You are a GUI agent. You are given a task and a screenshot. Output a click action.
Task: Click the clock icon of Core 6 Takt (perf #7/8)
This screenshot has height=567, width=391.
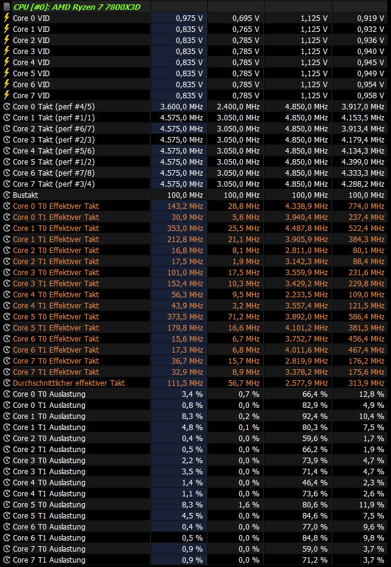coord(6,173)
